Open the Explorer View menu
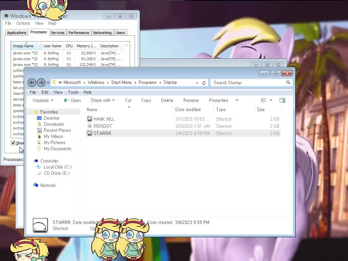This screenshot has height=261, width=348. [58, 92]
